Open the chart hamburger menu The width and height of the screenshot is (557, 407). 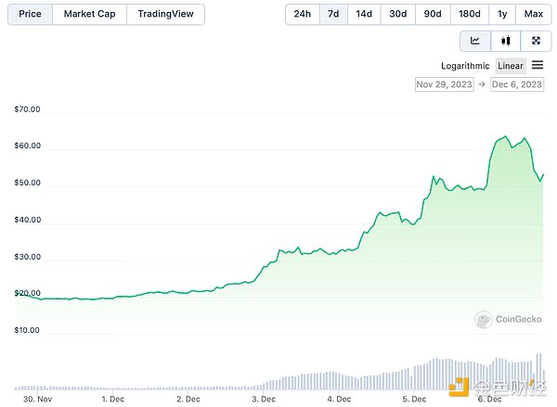538,65
